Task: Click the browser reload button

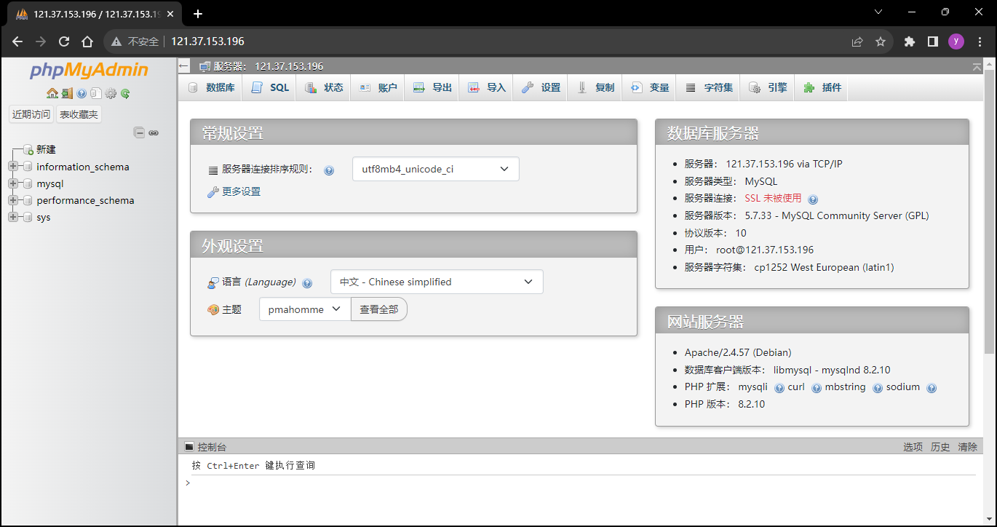Action: tap(64, 41)
